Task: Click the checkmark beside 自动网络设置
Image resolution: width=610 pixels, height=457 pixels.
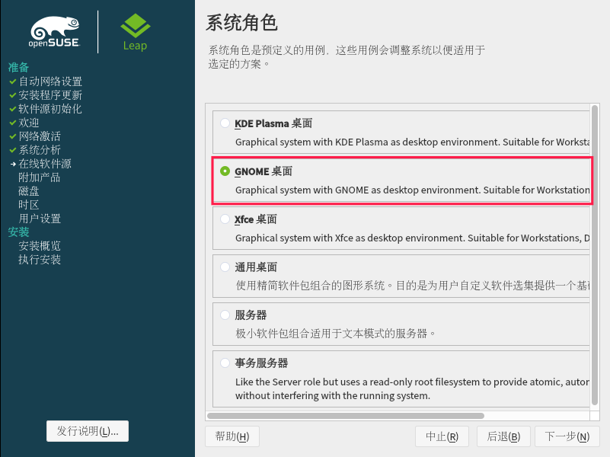Action: (x=13, y=81)
